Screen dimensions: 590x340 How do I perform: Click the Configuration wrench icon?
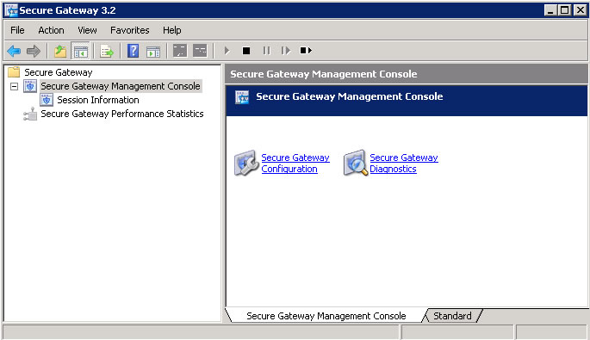246,163
